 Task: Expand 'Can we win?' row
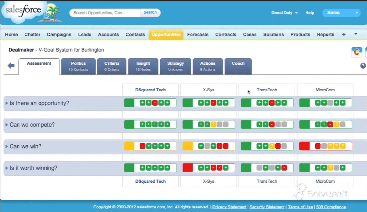pyautogui.click(x=7, y=146)
